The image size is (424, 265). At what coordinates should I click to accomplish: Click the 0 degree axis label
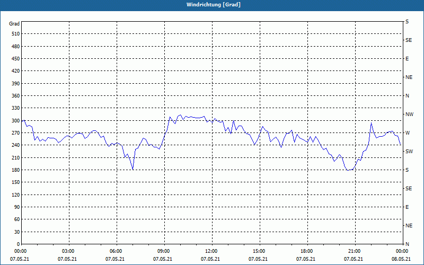[x=19, y=244]
